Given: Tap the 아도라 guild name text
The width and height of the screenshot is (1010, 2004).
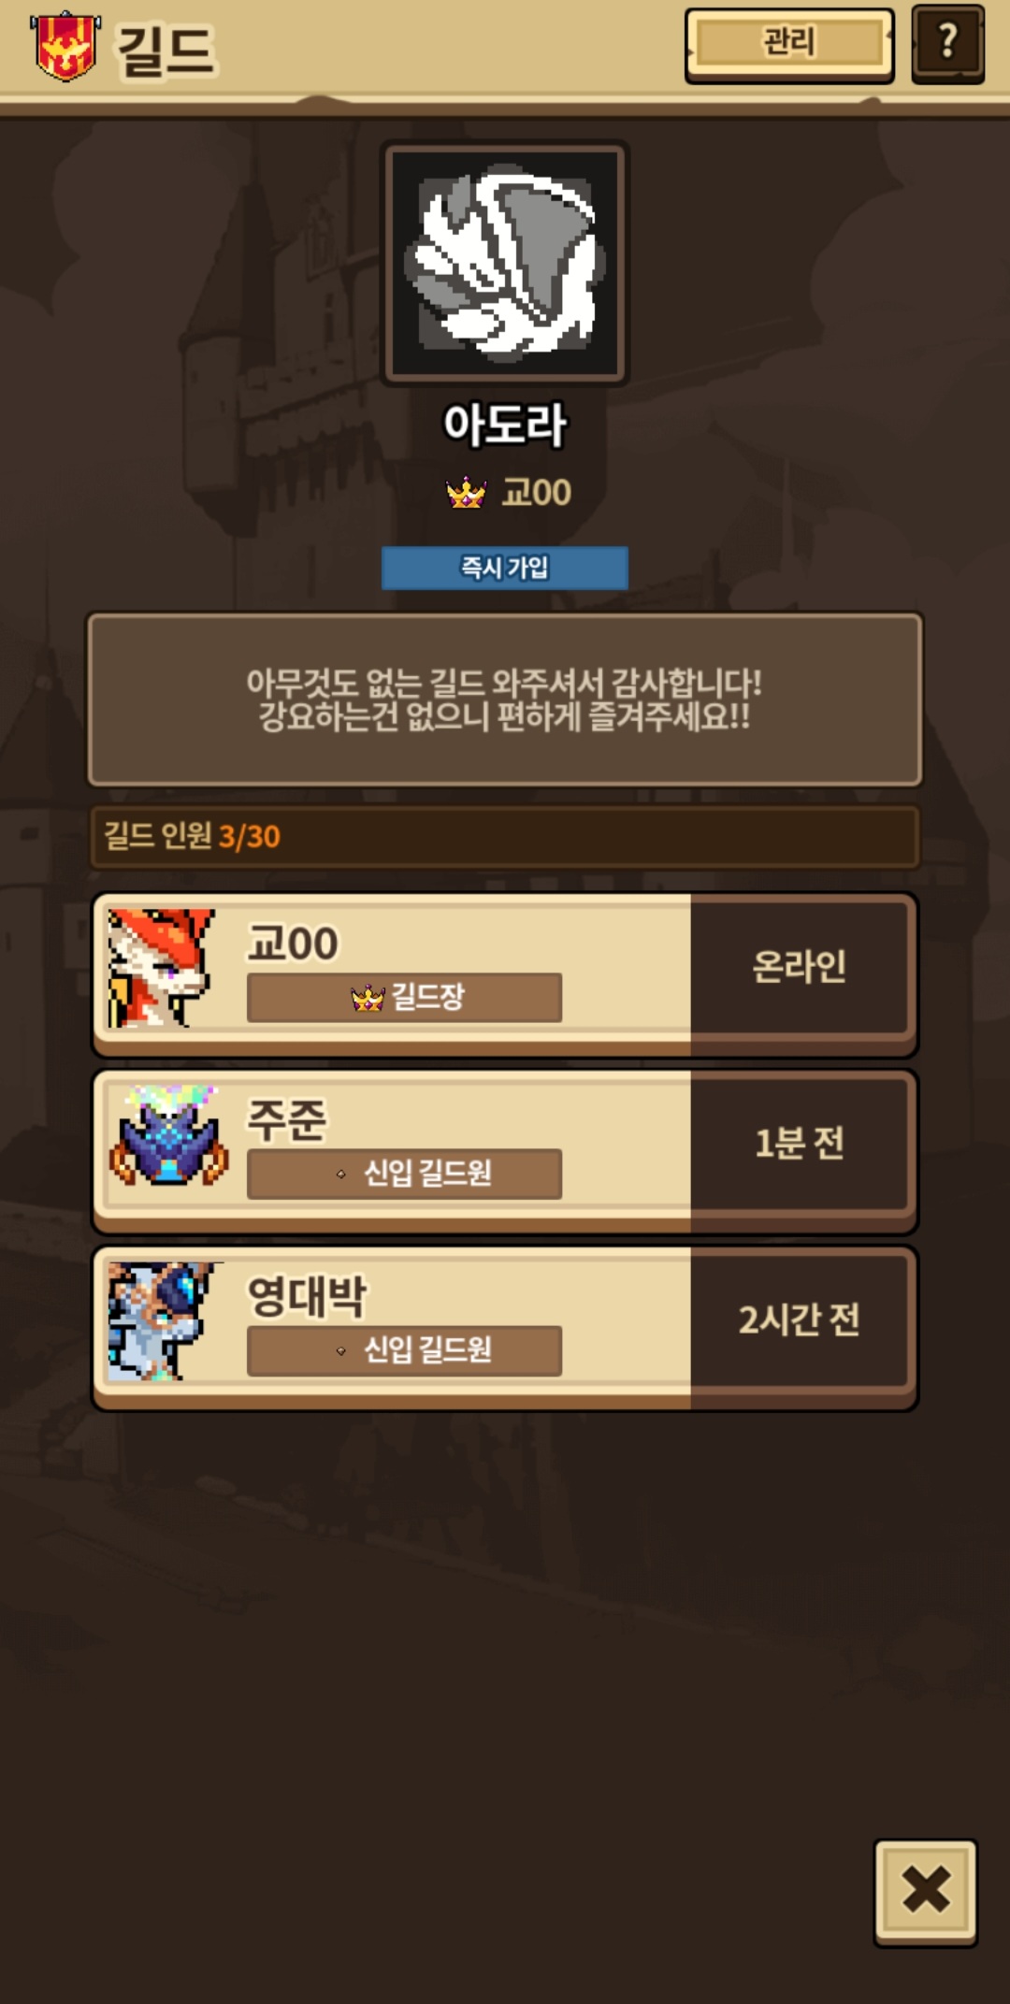Looking at the screenshot, I should (x=505, y=425).
